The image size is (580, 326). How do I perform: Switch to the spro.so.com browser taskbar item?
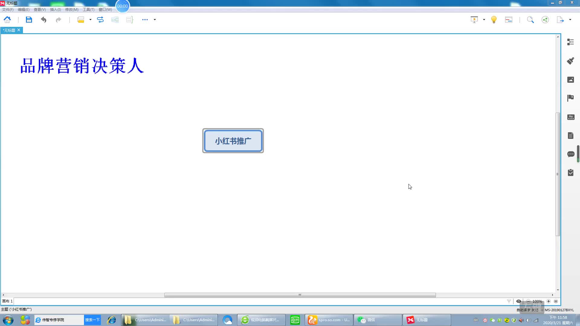(x=329, y=320)
